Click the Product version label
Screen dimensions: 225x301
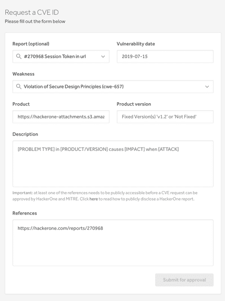[134, 104]
